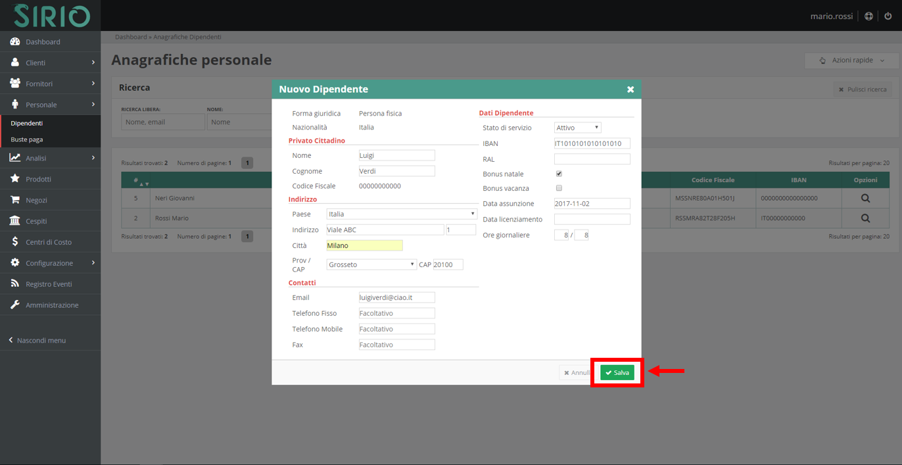Enable the Bonus vacanza checkbox
The height and width of the screenshot is (465, 902).
pyautogui.click(x=559, y=188)
